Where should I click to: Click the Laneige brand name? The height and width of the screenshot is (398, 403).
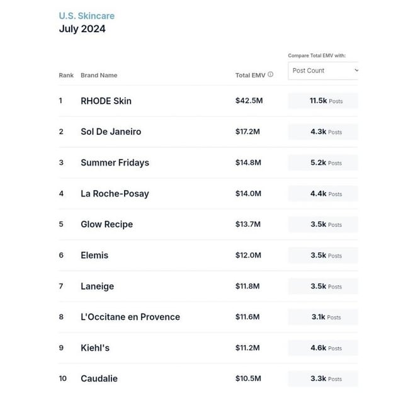[x=97, y=286]
